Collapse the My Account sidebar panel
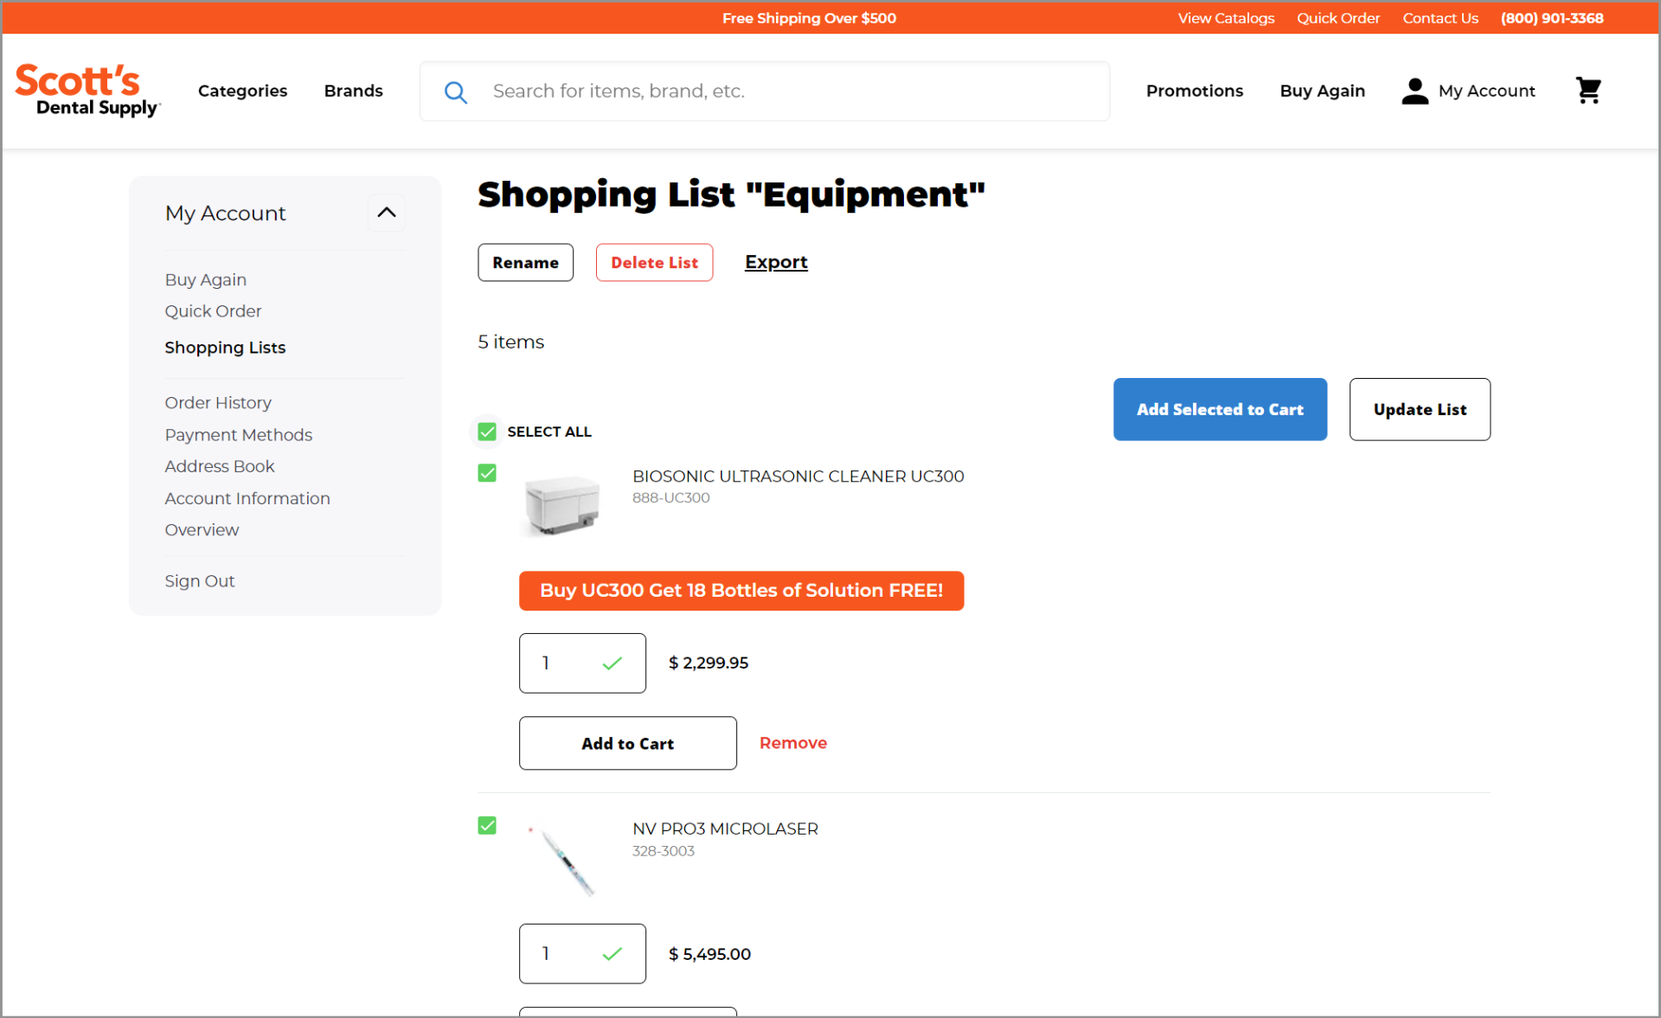 (x=387, y=213)
